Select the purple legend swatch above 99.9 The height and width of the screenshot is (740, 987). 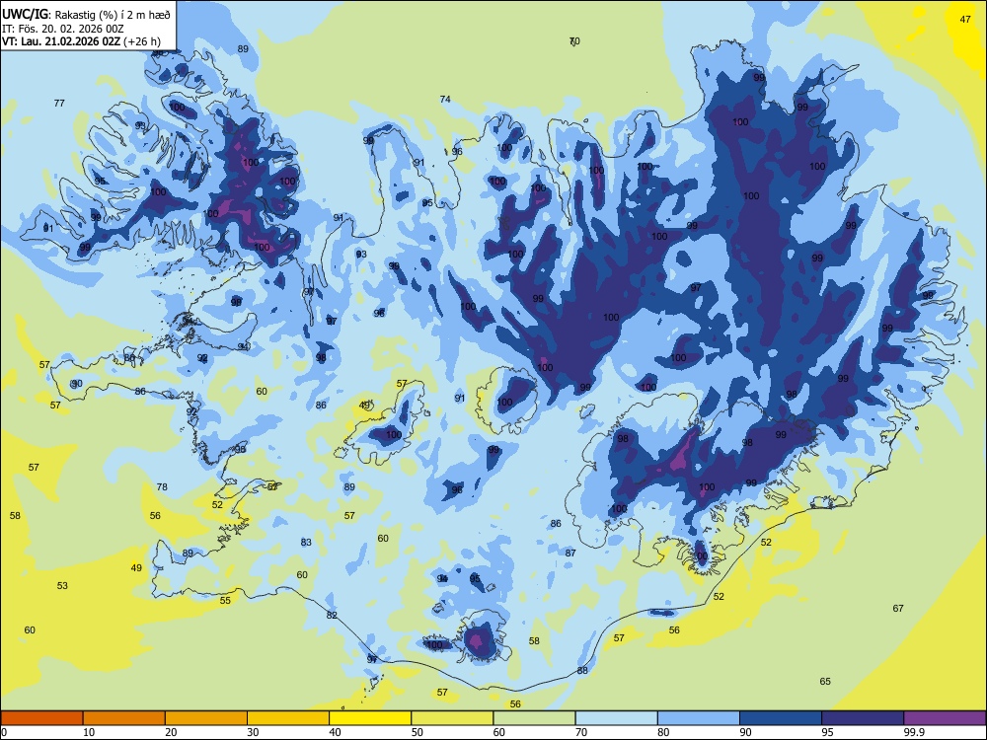[x=945, y=718]
